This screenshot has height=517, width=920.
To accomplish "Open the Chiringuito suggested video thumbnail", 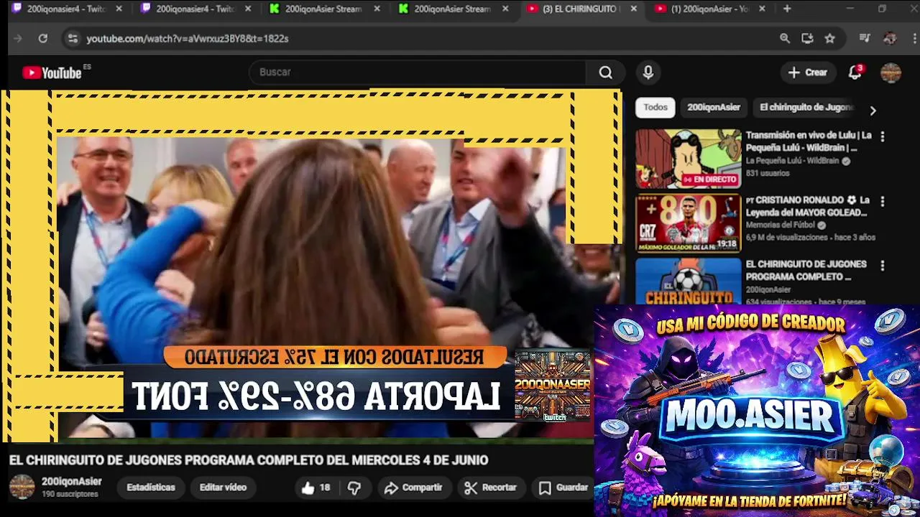I will (688, 281).
